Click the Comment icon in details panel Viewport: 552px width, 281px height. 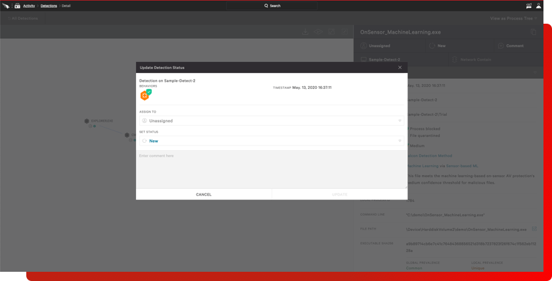point(501,46)
